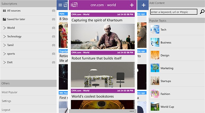205x113 pixels.
Task: Open article Robot furniture that builds itself
Action: [x=96, y=58]
